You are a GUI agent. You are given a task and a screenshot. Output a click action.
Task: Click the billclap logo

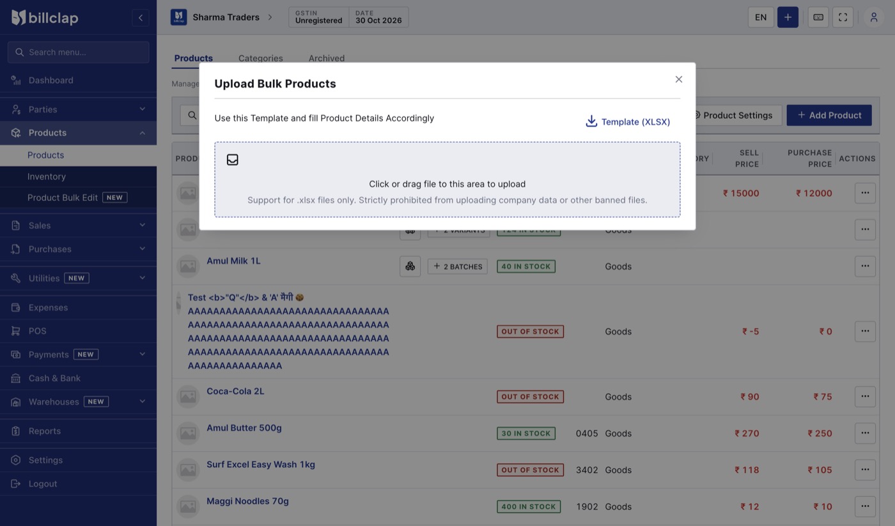[45, 17]
